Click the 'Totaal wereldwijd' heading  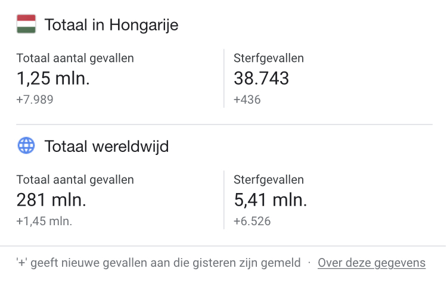pos(107,146)
